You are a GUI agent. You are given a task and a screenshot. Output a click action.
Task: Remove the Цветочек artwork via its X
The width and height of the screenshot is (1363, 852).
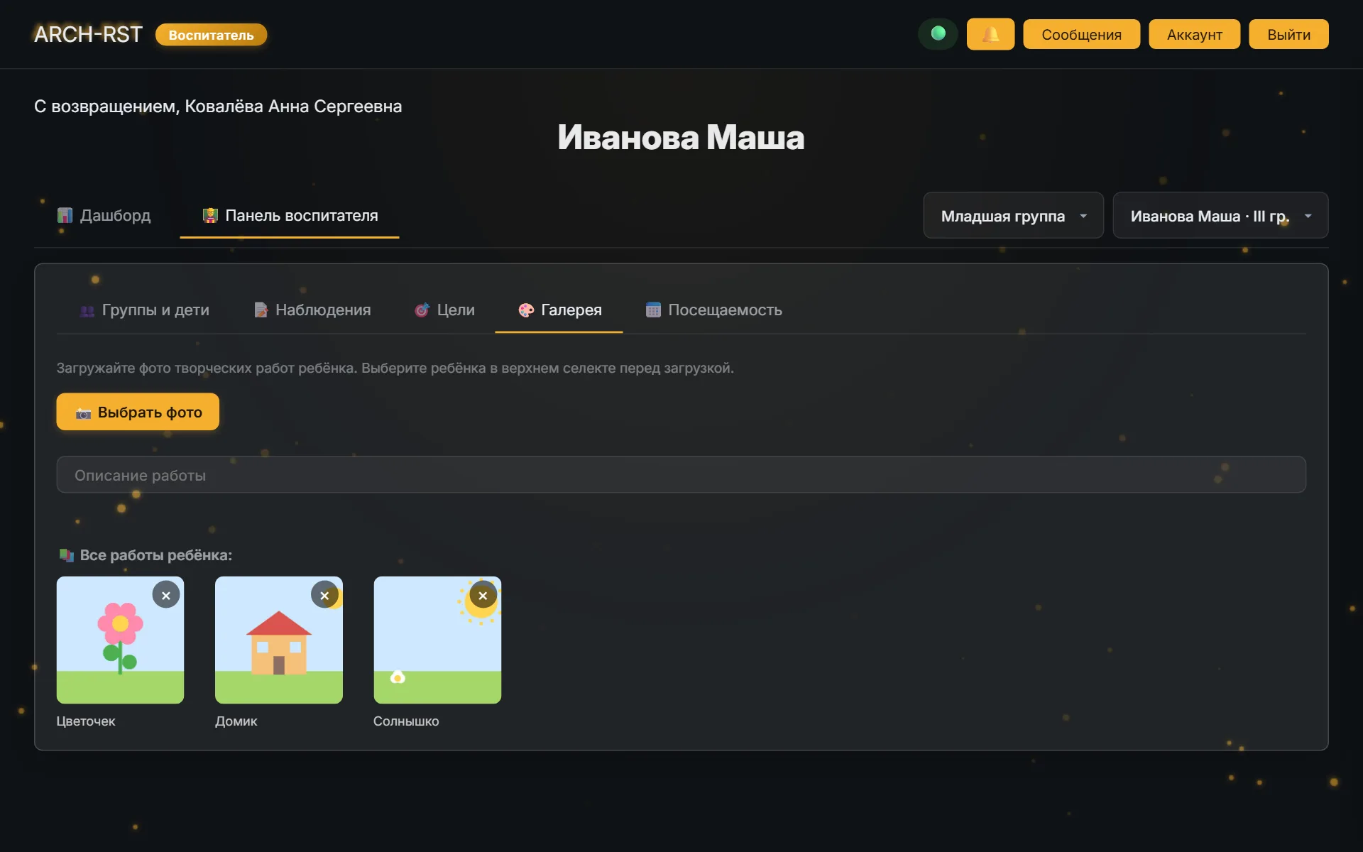click(x=166, y=595)
